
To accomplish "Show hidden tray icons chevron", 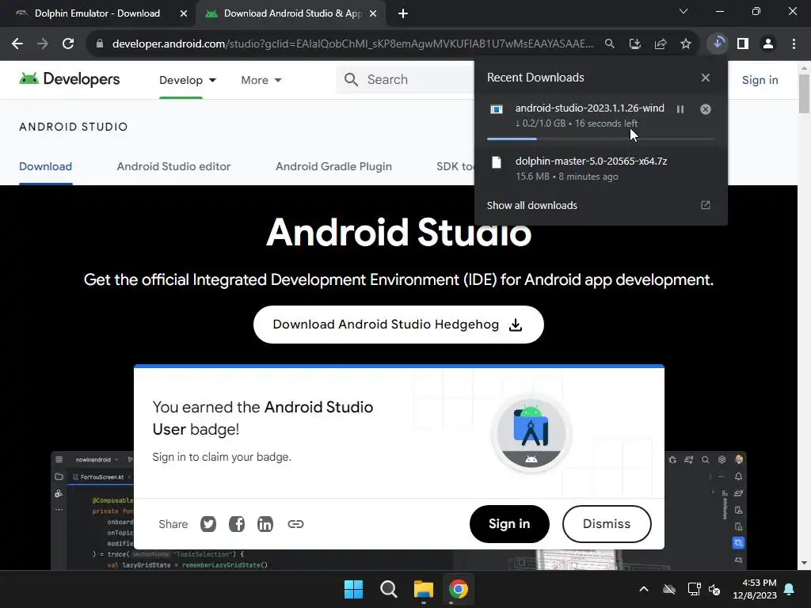I will (644, 589).
